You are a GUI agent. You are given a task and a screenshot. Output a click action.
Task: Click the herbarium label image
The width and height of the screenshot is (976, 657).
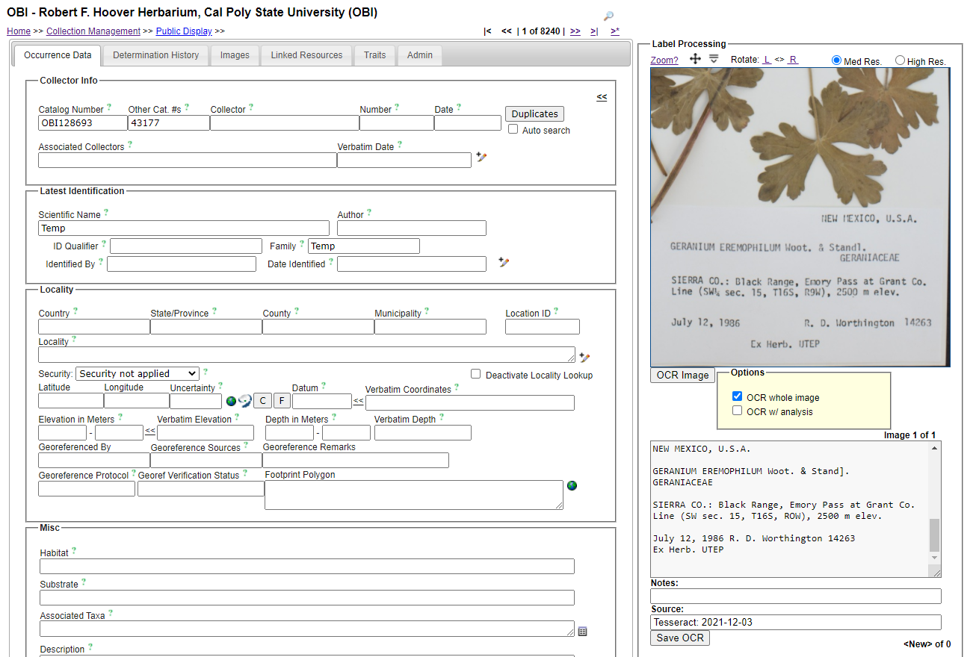(x=800, y=217)
